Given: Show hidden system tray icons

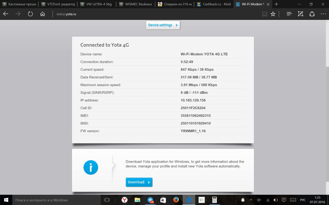Looking at the screenshot, I should [251, 200].
